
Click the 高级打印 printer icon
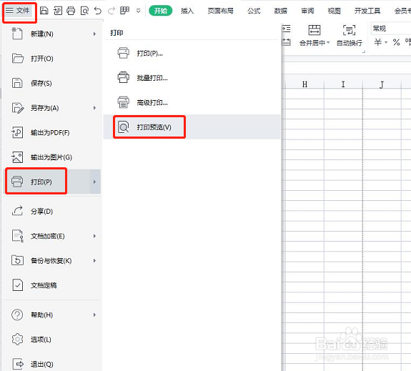pos(123,102)
